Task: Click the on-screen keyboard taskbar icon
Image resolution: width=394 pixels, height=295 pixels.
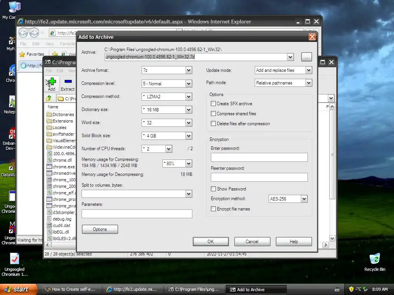Action: [x=337, y=290]
